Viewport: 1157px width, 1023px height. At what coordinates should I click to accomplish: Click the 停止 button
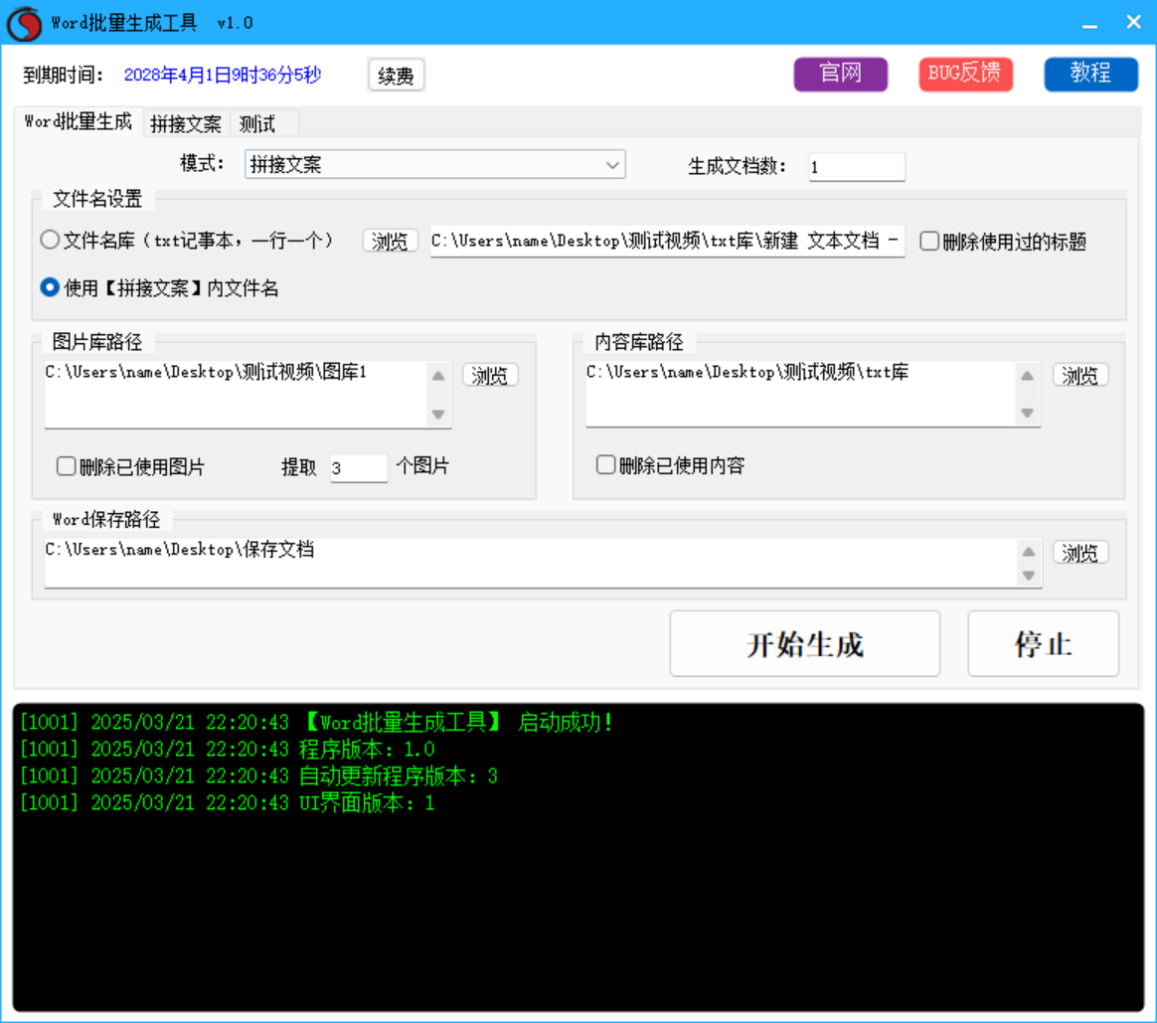[x=1044, y=643]
